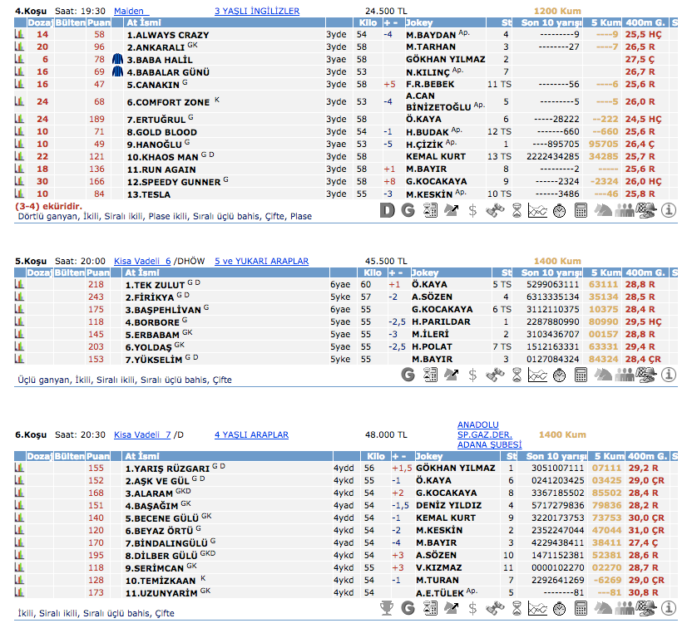Viewport: 697px width, 628px height.
Task: Open the info icon in race 6 toolbar
Action: [x=668, y=609]
